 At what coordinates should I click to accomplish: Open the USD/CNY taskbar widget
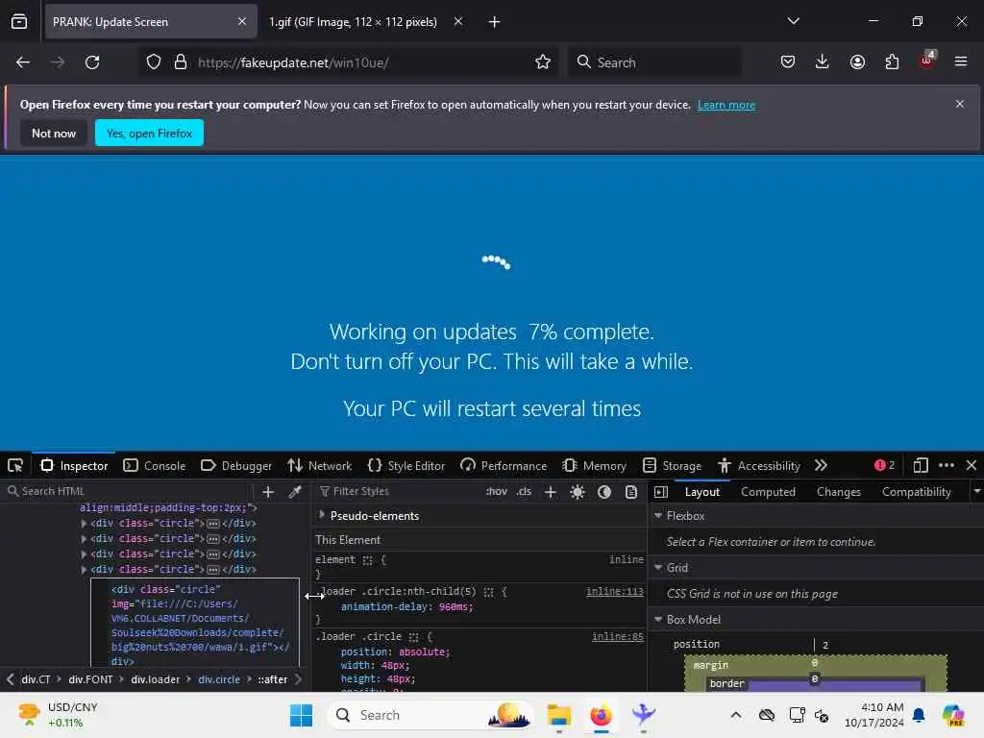click(x=58, y=715)
